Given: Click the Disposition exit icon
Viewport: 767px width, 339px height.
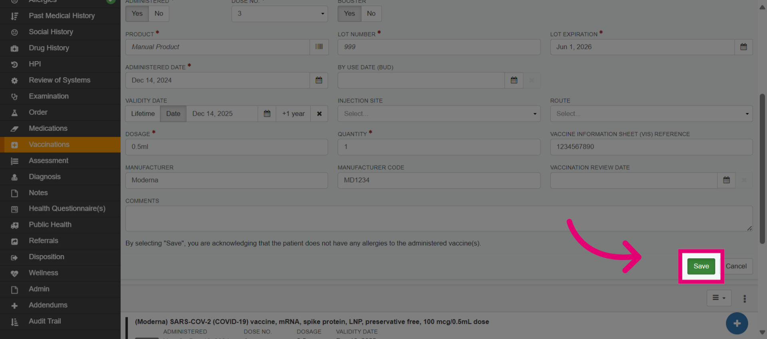Looking at the screenshot, I should [14, 257].
